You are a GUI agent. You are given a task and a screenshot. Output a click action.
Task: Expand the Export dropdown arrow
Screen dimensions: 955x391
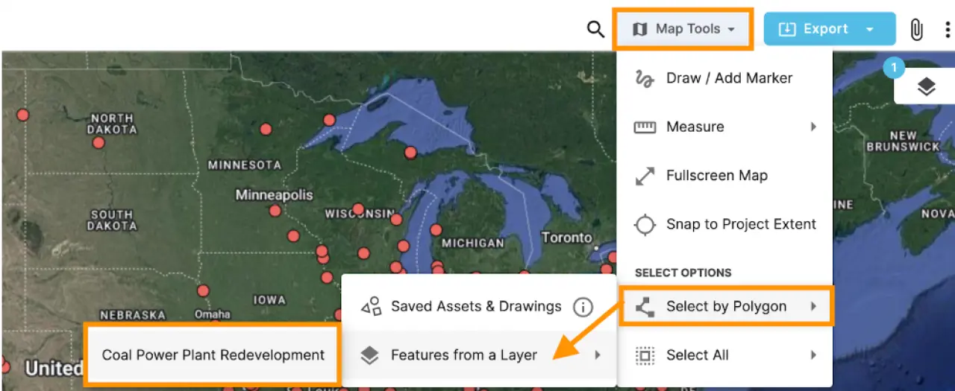click(x=870, y=29)
